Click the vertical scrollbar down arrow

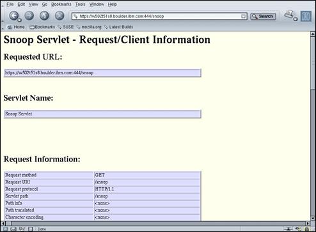pos(313,219)
